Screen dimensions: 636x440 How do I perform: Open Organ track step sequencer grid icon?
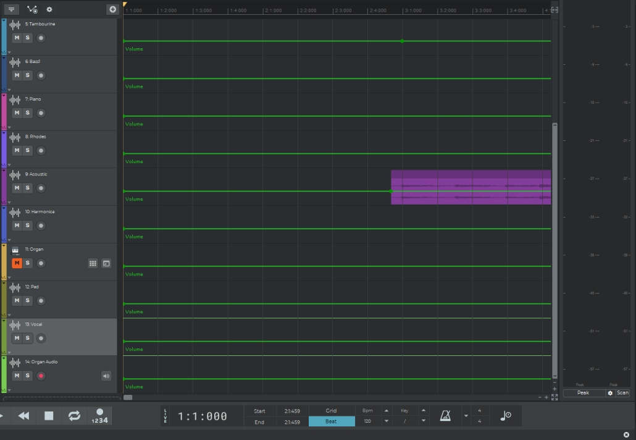pos(93,263)
